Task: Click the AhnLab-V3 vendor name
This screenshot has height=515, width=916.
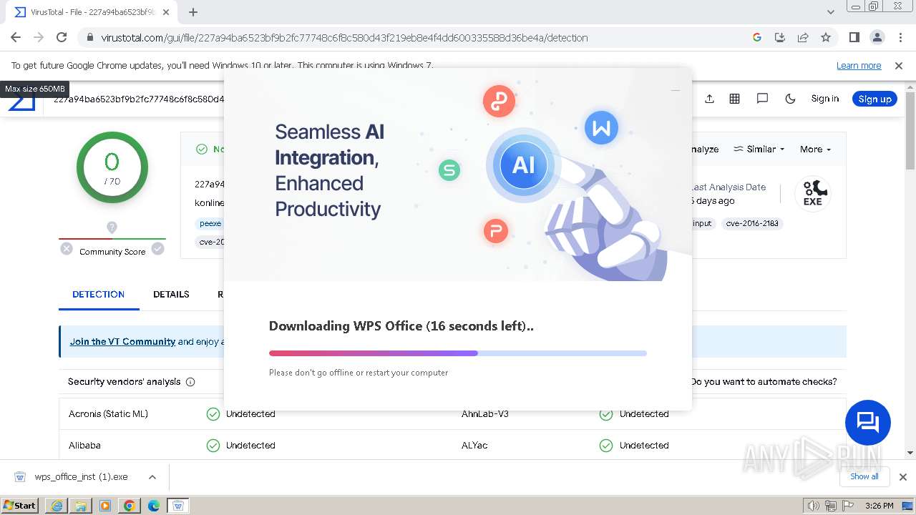Action: coord(485,413)
